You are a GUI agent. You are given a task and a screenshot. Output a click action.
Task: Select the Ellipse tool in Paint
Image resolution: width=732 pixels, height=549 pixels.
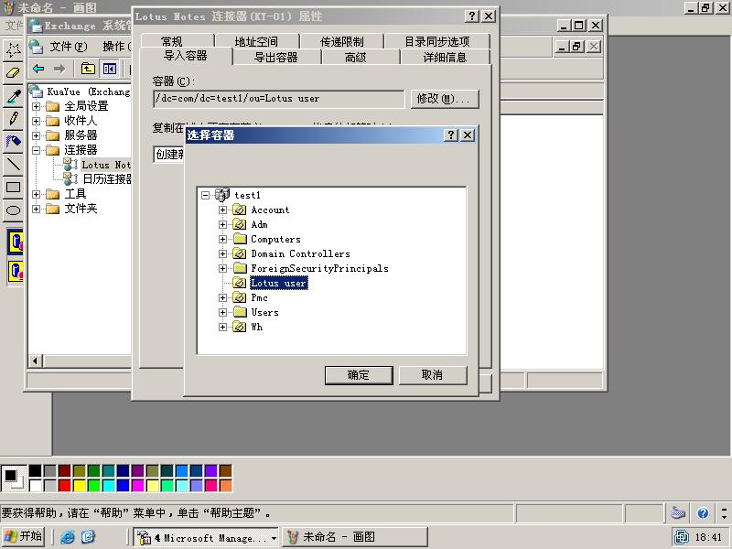point(13,210)
